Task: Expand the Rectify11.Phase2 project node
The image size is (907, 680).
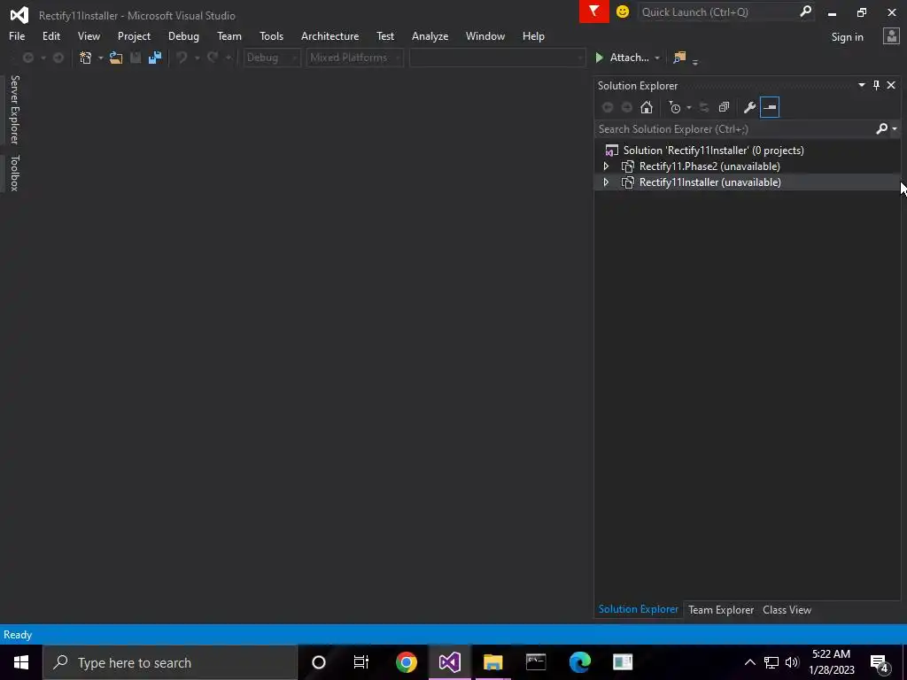Action: 606,166
